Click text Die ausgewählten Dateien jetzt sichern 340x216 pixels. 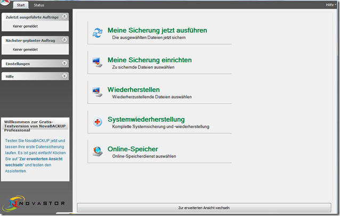click(x=149, y=37)
